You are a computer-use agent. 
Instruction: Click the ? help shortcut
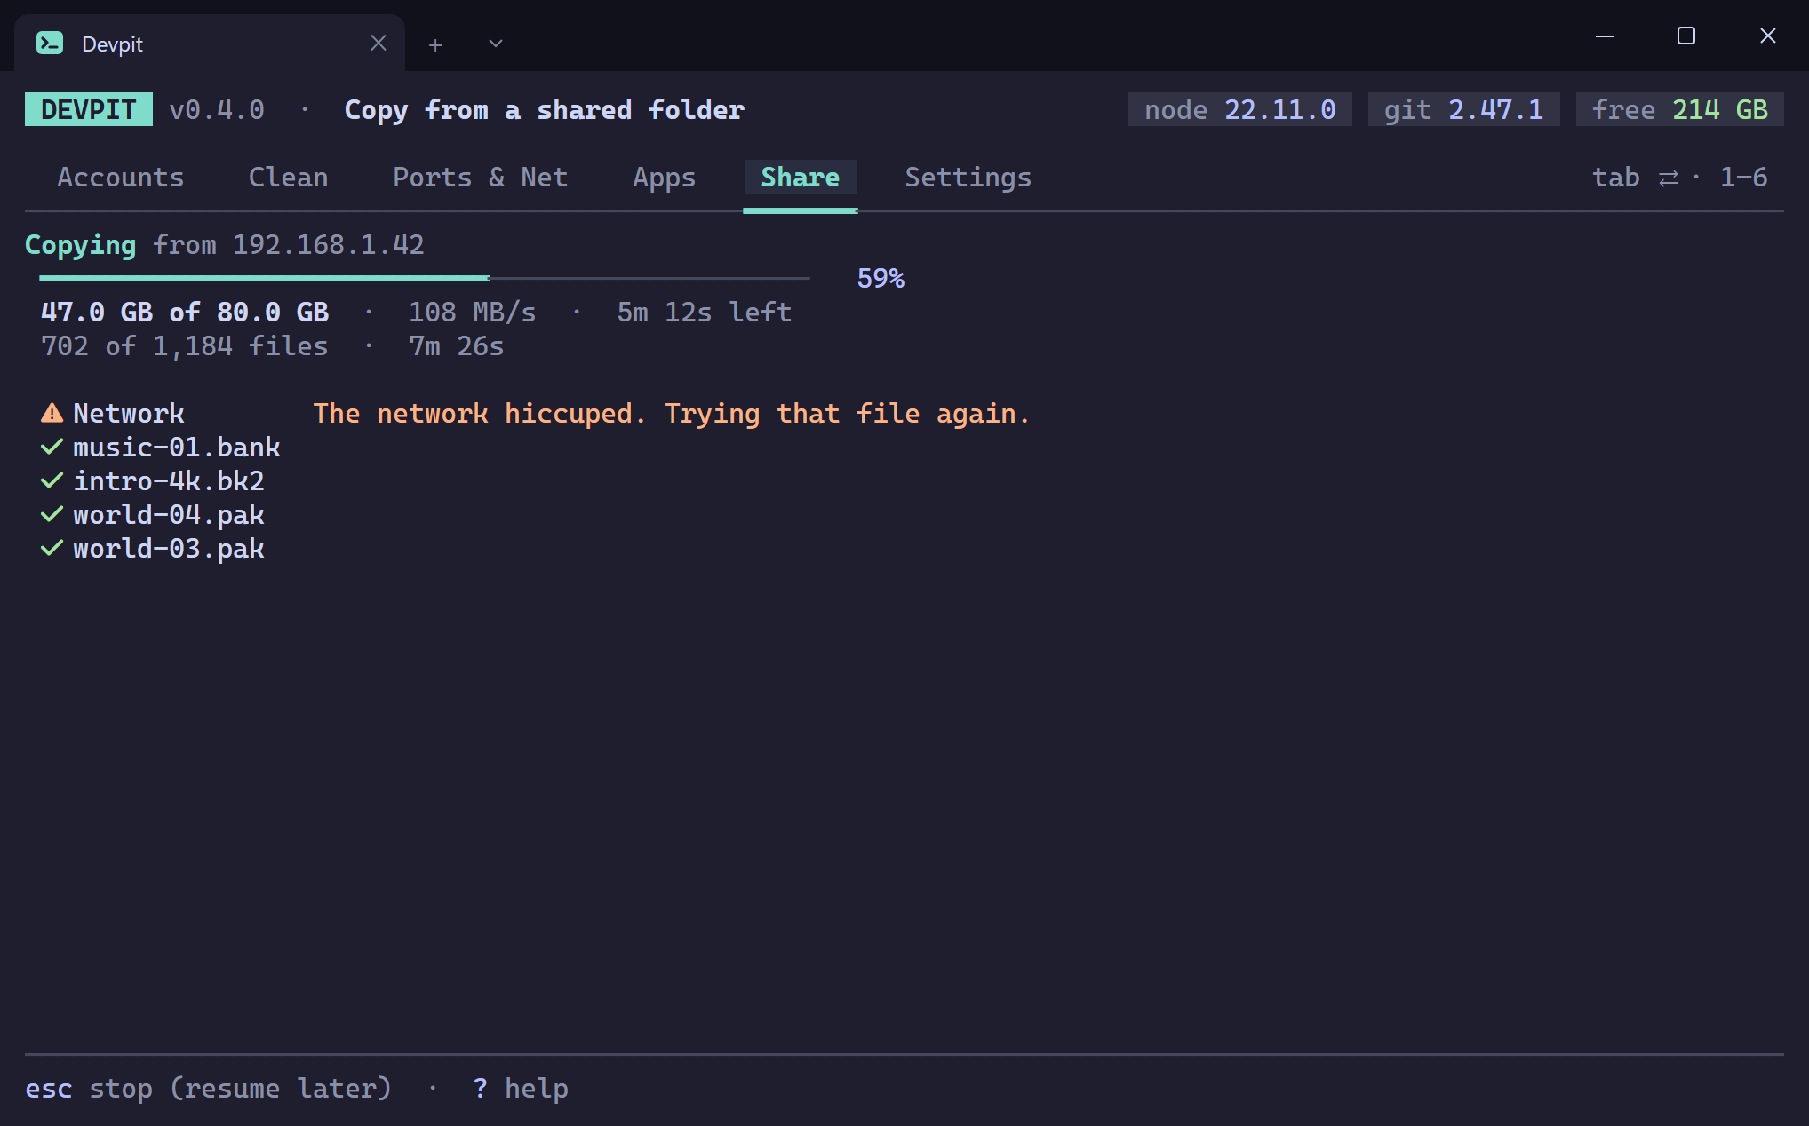(521, 1088)
